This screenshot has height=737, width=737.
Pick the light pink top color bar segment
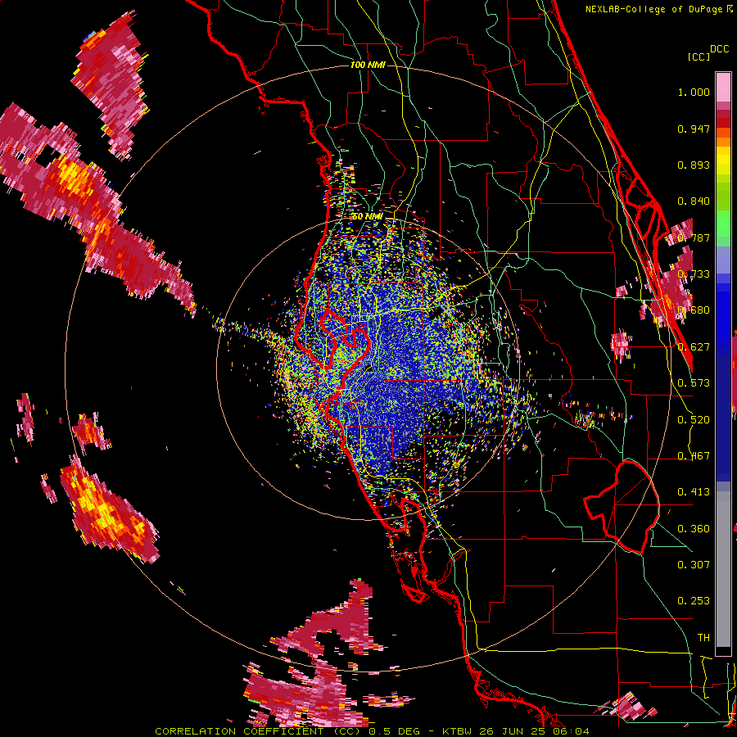pyautogui.click(x=723, y=87)
